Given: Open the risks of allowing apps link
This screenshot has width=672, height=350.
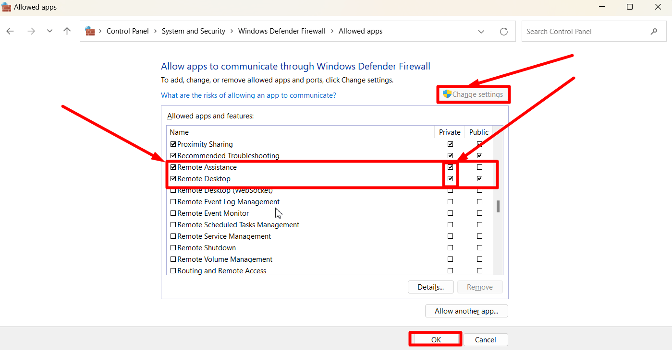Looking at the screenshot, I should click(248, 95).
